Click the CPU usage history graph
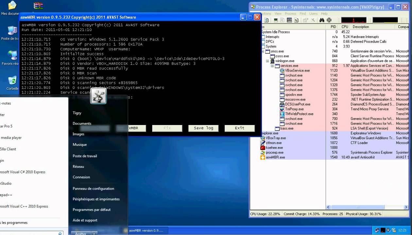 [x=354, y=20]
